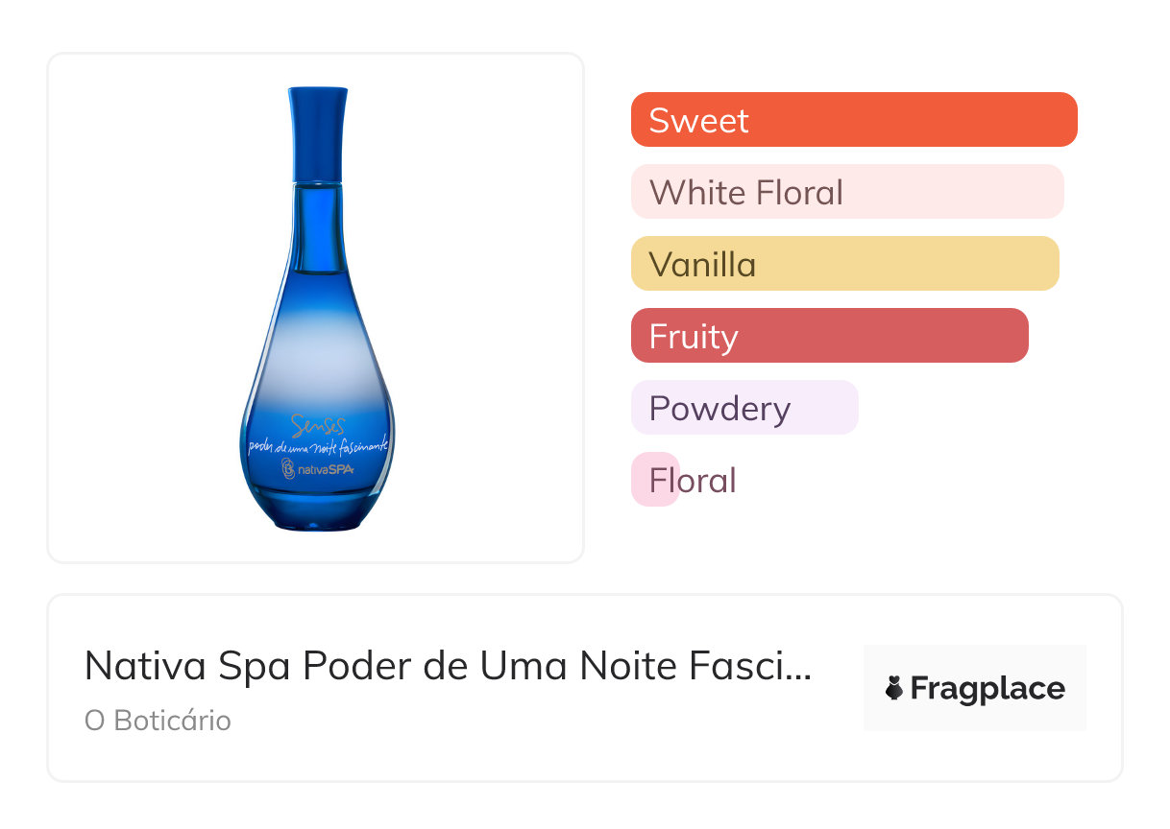Click the dark blue base of bottle

click(317, 507)
